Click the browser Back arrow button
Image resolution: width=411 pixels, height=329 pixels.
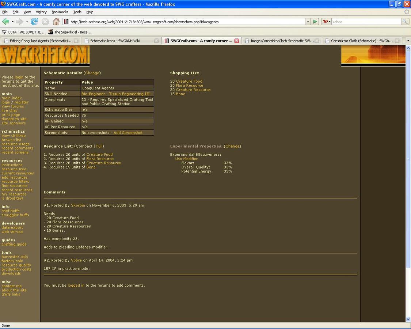5,22
